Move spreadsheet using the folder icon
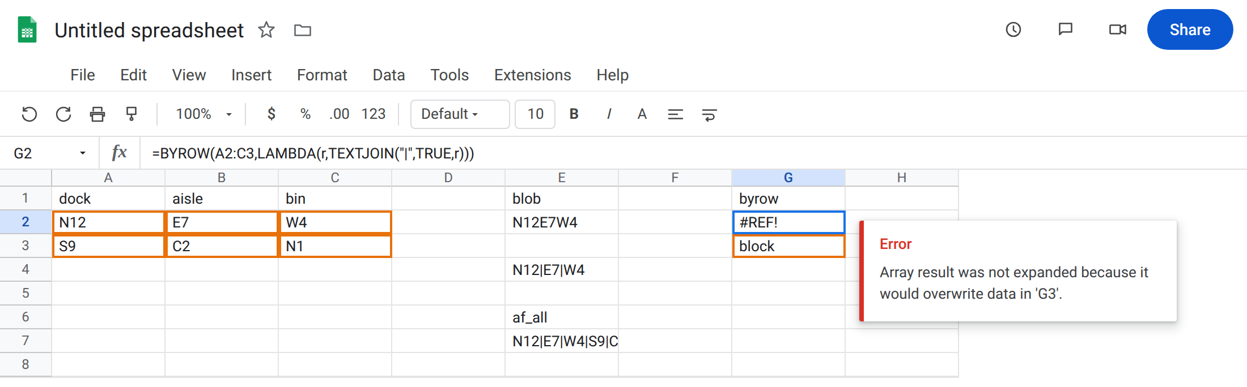 pos(303,30)
